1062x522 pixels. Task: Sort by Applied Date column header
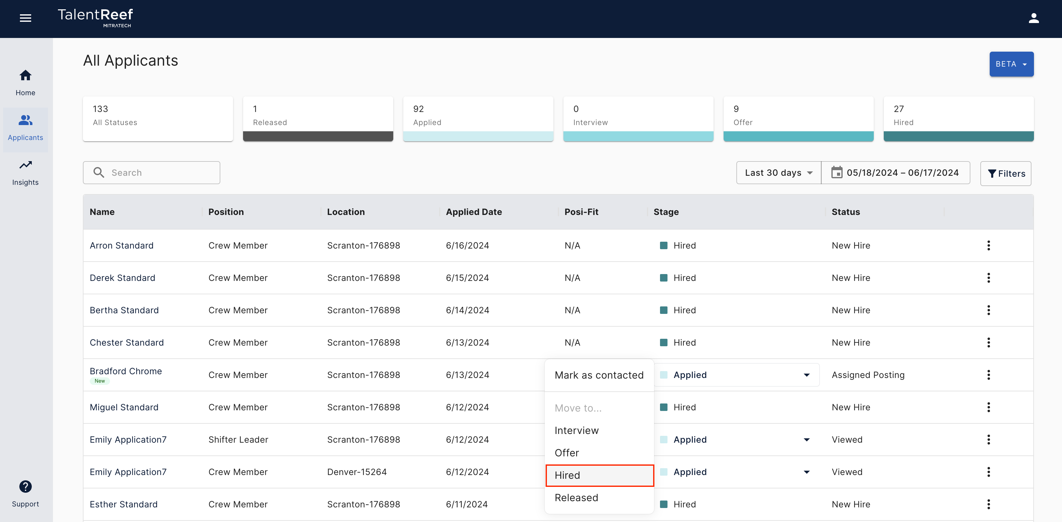click(x=474, y=212)
